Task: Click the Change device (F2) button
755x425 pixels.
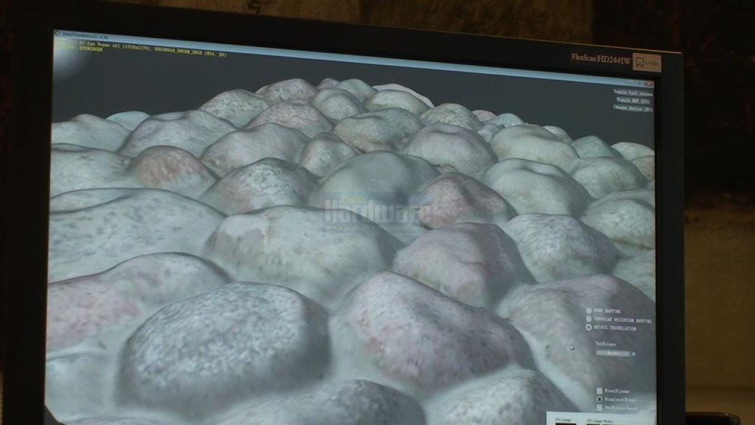Action: (x=633, y=109)
